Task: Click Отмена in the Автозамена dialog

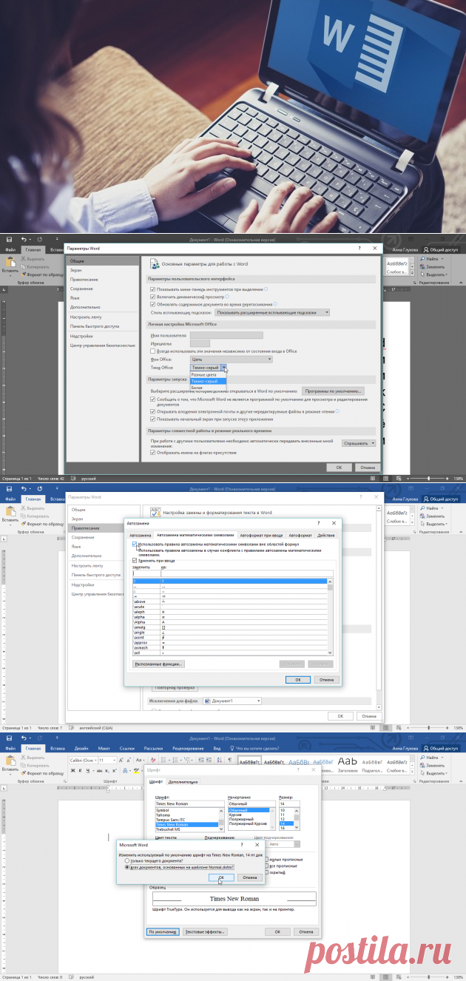Action: 325,679
